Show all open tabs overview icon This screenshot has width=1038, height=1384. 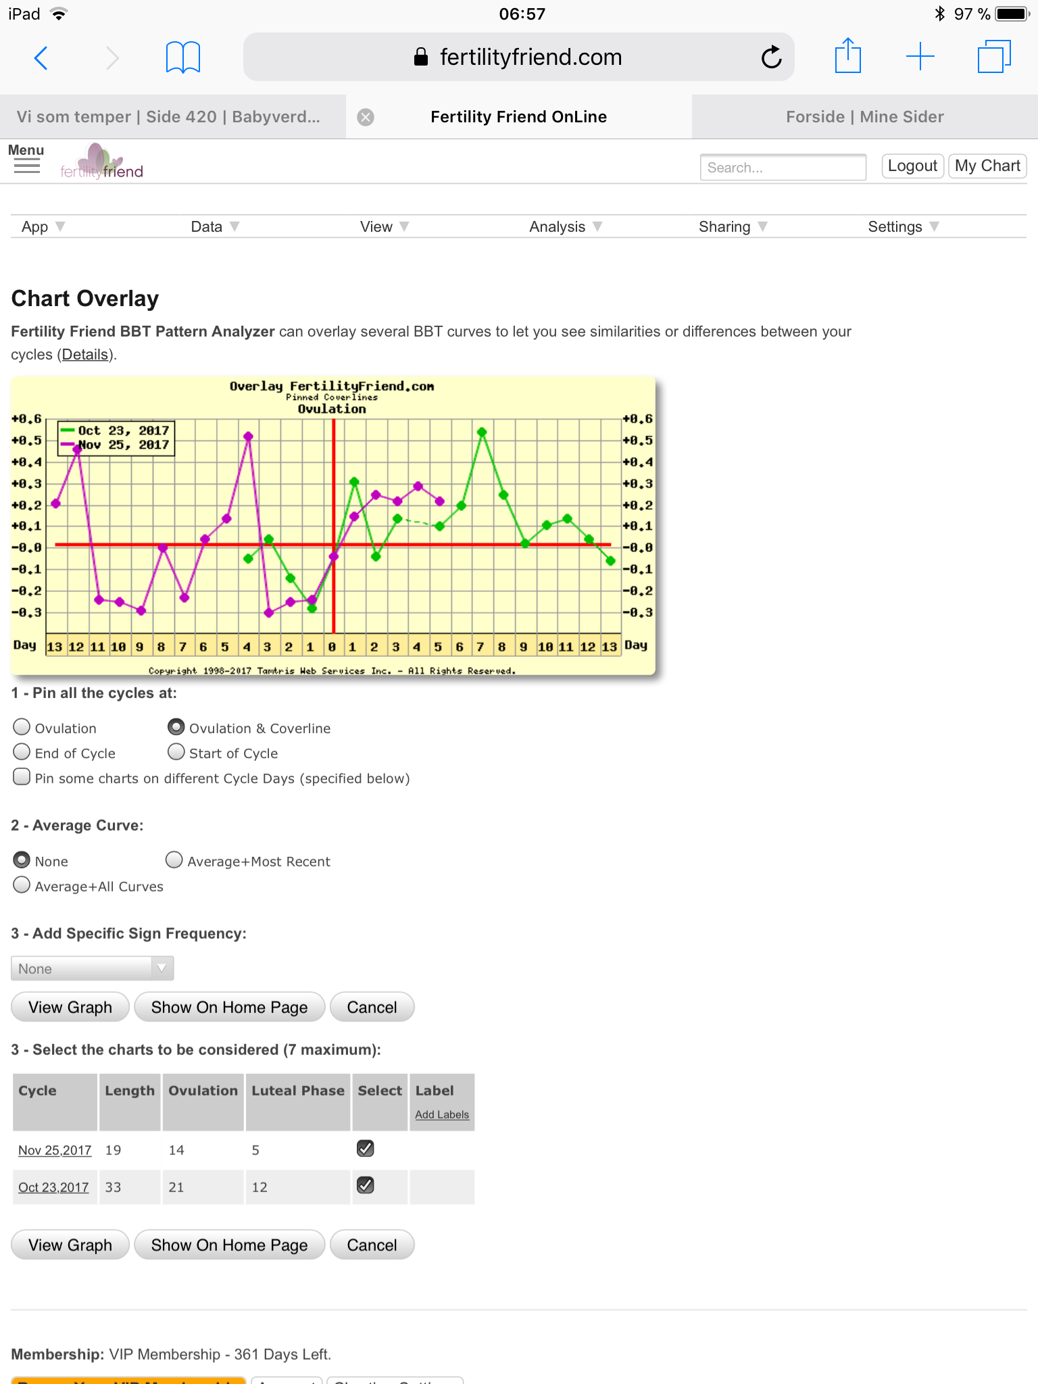[x=993, y=57]
